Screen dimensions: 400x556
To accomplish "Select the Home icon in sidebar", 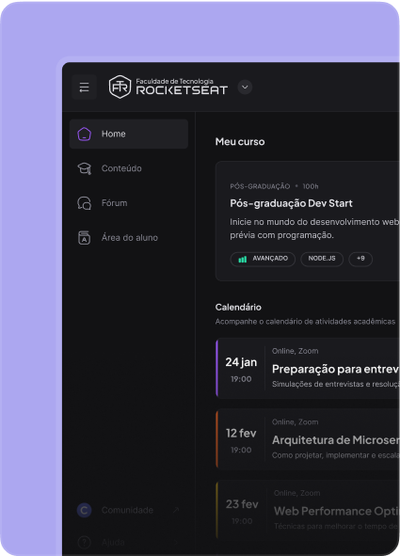I will click(x=85, y=134).
